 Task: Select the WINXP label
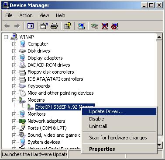click(x=27, y=37)
